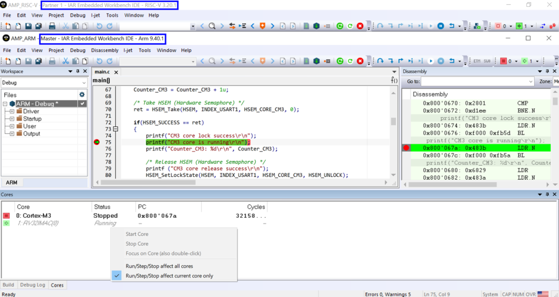Click Save All icon in Partner toolbar
The image size is (559, 297).
pyautogui.click(x=38, y=26)
